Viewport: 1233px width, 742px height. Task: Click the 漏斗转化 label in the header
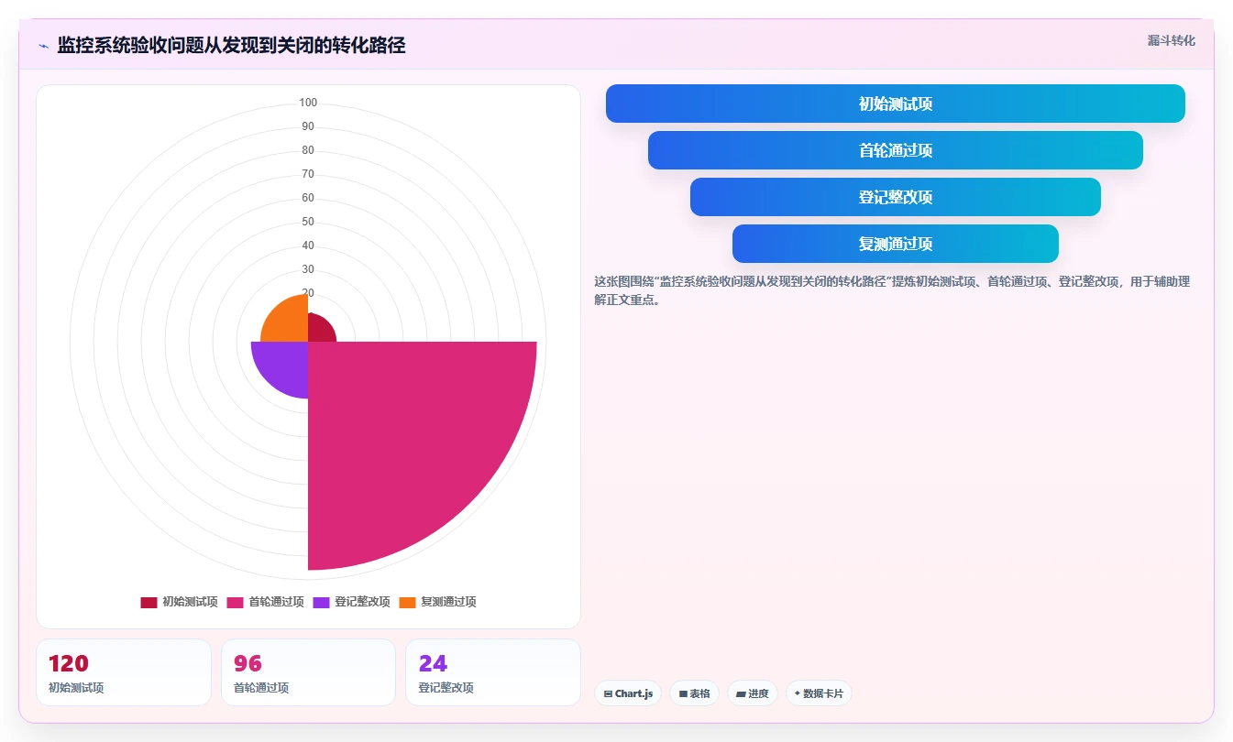pyautogui.click(x=1171, y=40)
